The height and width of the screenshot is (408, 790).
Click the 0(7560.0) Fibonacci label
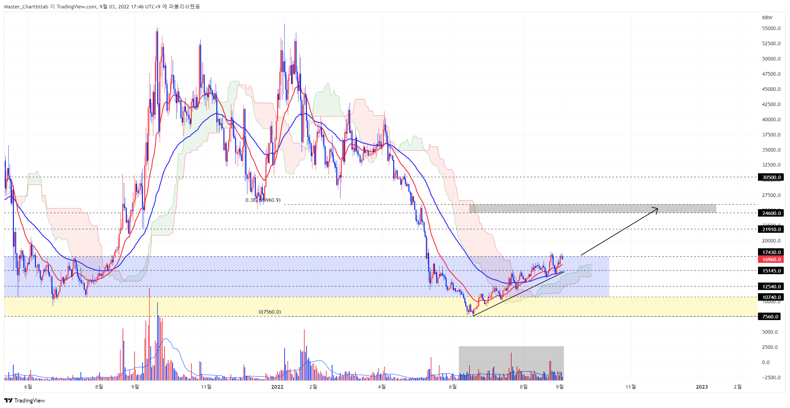tap(270, 312)
